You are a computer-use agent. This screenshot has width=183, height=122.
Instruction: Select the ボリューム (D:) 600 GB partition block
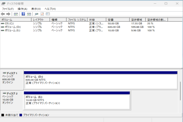101,80
